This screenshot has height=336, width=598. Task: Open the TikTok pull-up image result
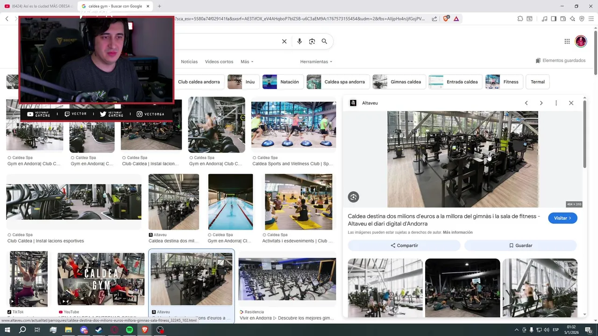(29, 279)
